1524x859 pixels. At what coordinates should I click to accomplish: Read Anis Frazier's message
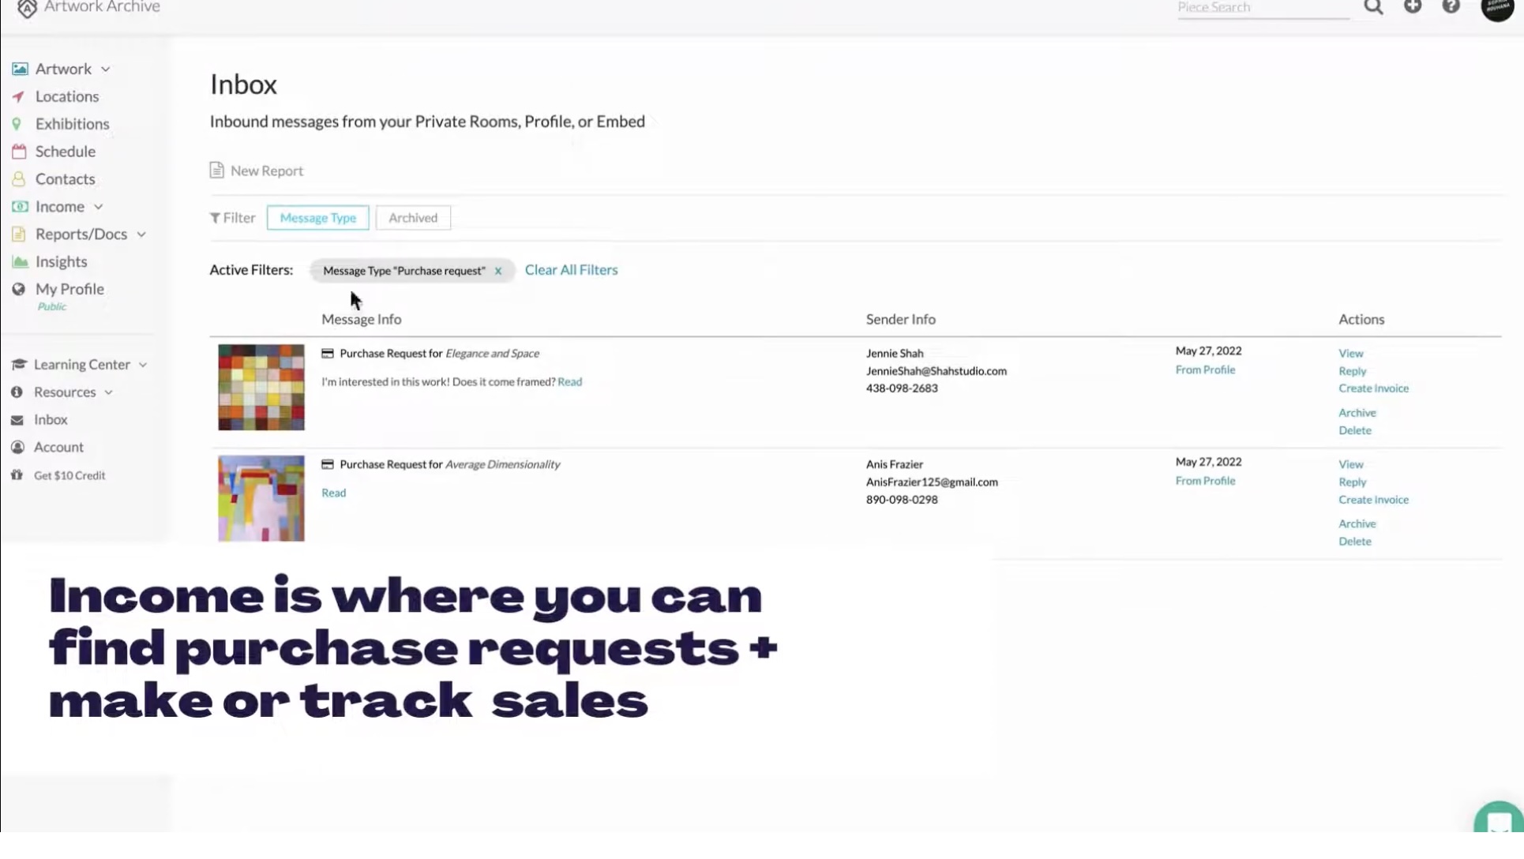(334, 493)
